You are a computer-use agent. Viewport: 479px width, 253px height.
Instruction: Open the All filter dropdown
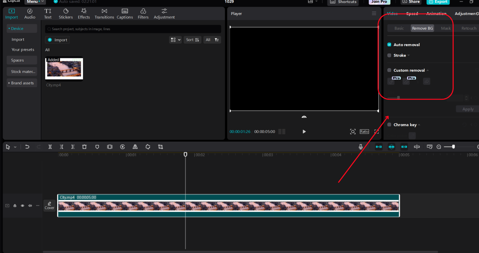pyautogui.click(x=212, y=40)
